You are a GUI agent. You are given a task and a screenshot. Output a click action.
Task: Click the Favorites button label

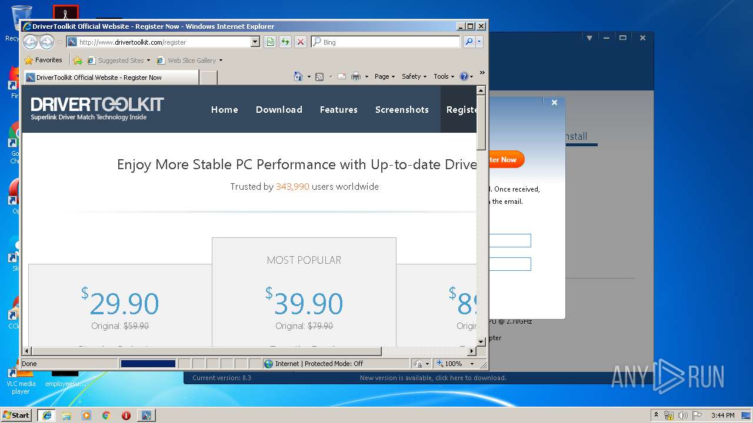(48, 60)
